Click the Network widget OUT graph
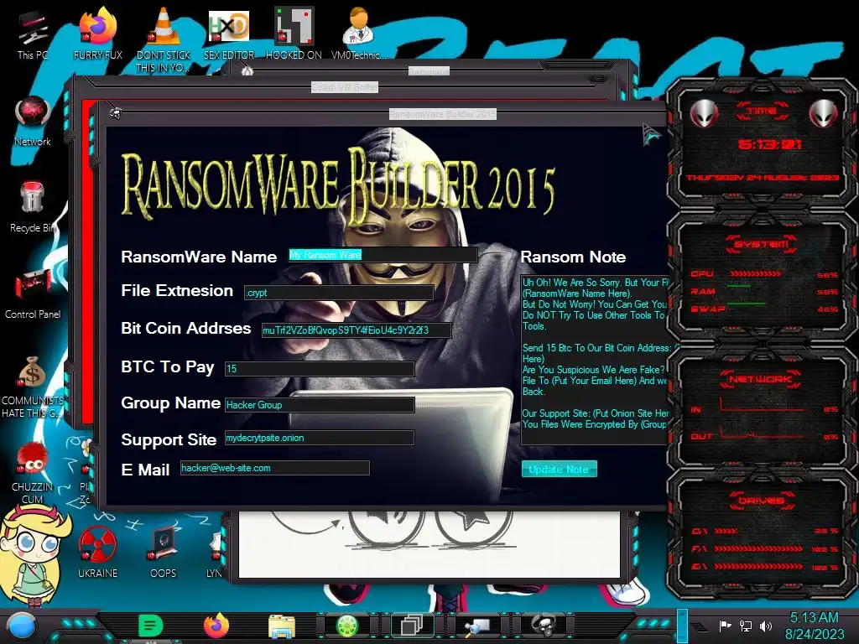This screenshot has height=644, width=859. coord(763,433)
